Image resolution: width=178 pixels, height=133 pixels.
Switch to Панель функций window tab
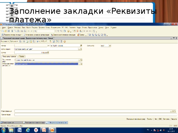tap(11, 122)
